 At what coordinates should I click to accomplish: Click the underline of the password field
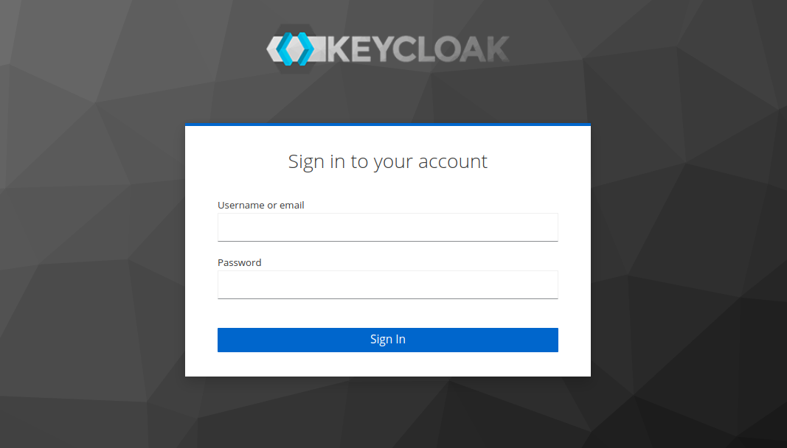pos(387,298)
